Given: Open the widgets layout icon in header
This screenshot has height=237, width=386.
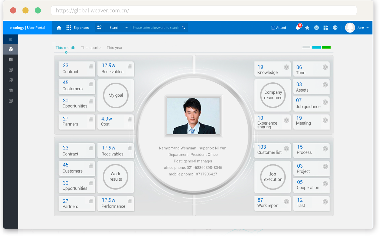Looking at the screenshot, I should (326, 28).
